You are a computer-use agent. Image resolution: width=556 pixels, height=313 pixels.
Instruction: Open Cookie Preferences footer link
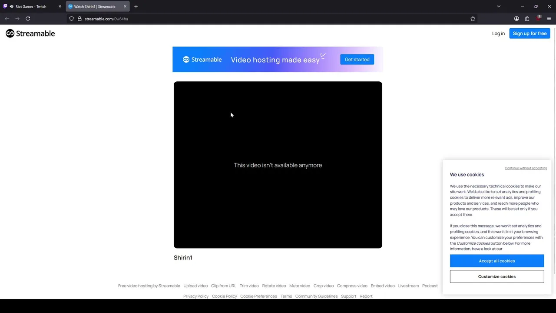[258, 296]
